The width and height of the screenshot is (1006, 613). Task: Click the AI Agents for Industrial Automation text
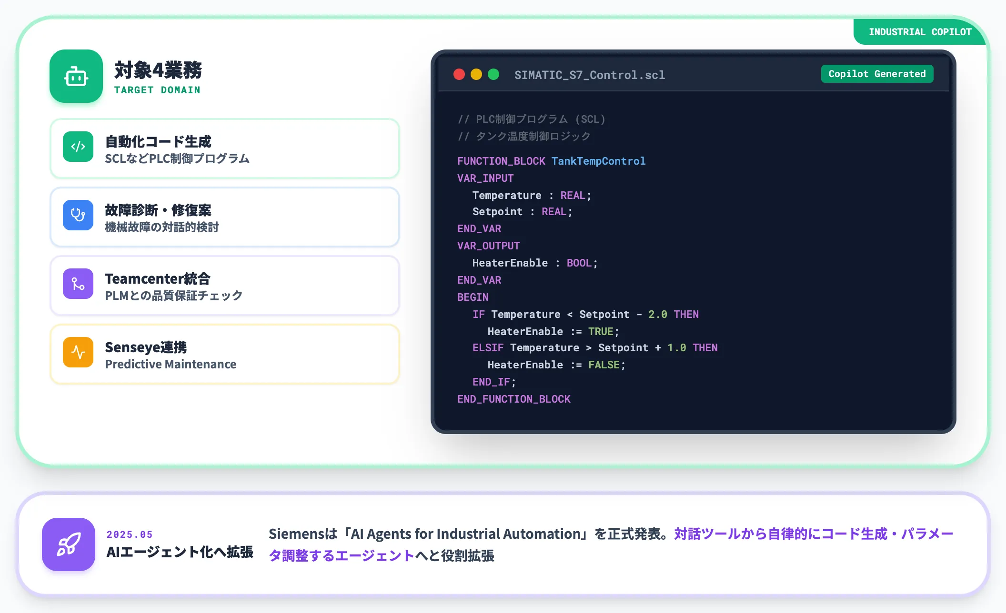(465, 534)
